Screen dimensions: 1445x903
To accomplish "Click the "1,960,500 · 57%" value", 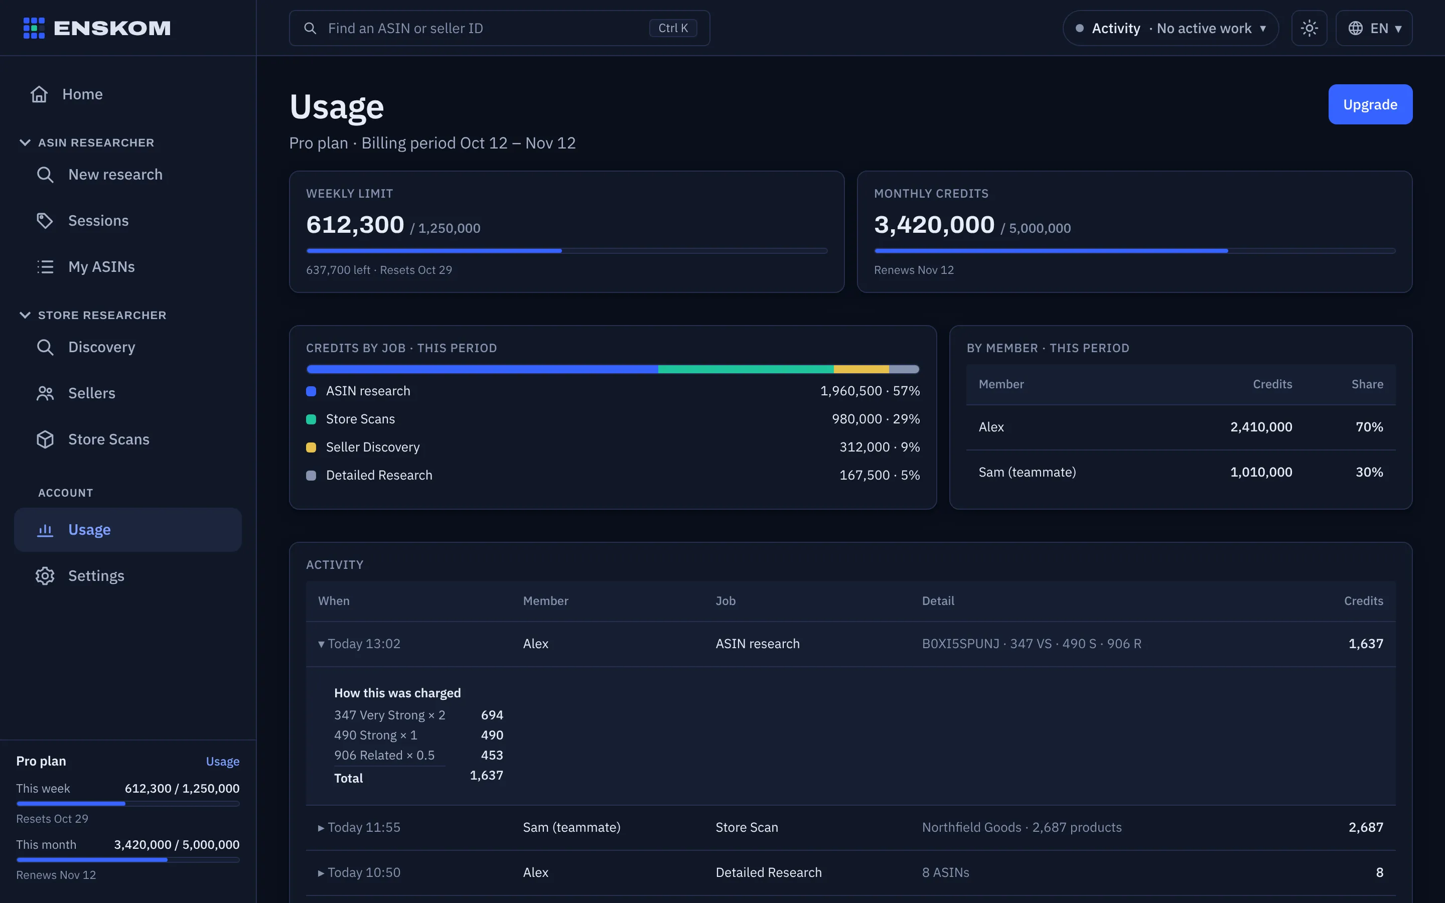I will 870,391.
